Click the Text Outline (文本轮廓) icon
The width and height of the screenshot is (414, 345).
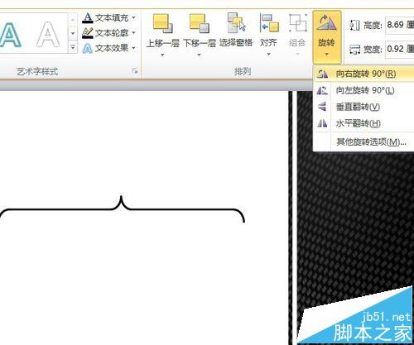[88, 33]
